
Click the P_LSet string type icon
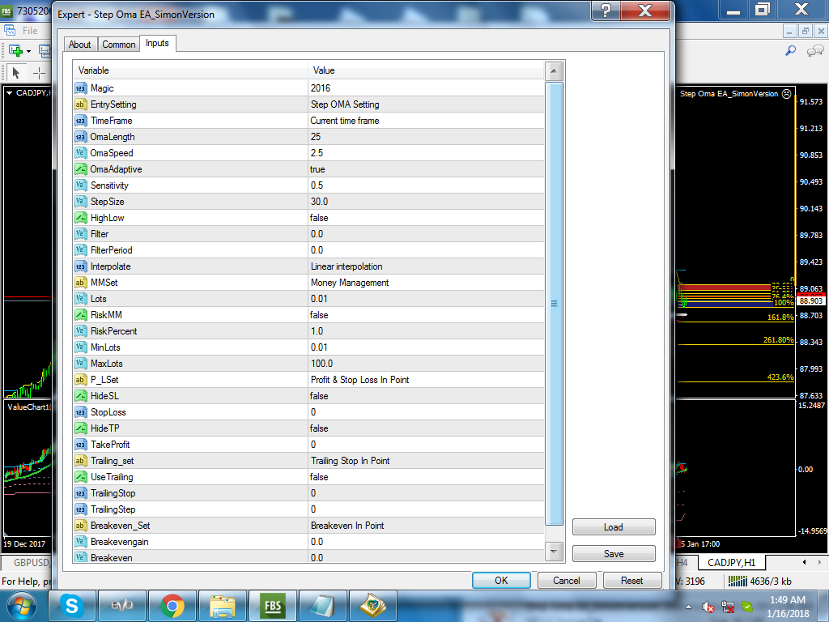[x=80, y=381]
